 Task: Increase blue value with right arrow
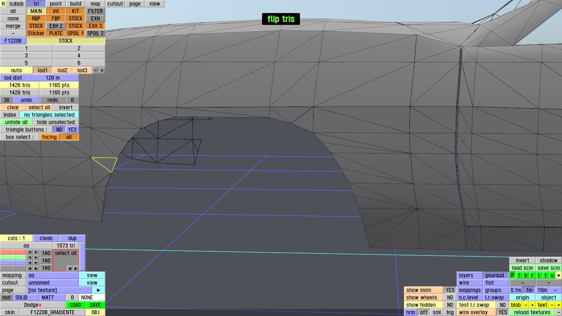point(36,263)
